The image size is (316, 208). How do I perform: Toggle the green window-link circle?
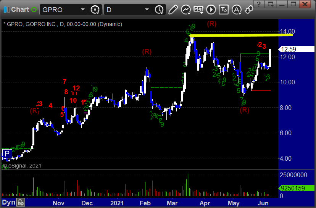click(x=34, y=10)
